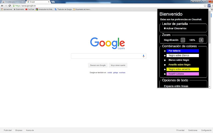The width and height of the screenshot is (213, 133).
Task: Select the Amarillo sobre Negro radio button
Action: click(165, 65)
